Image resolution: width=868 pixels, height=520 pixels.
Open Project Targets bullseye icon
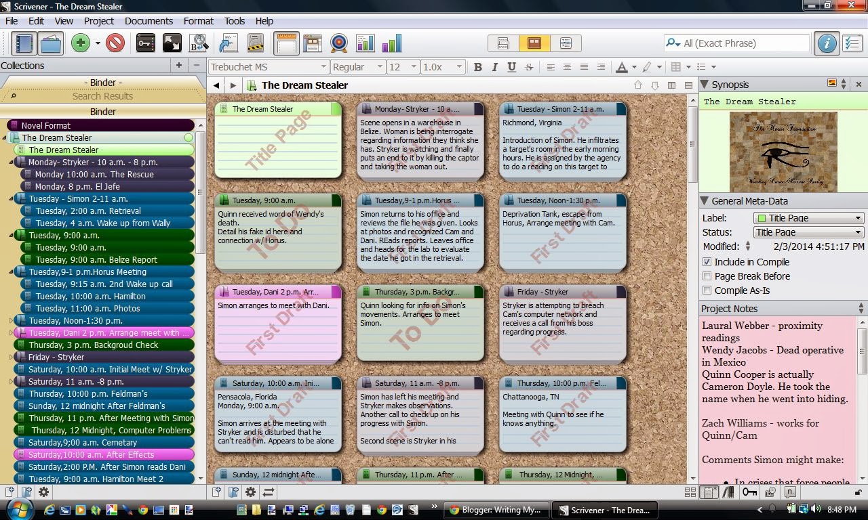tap(338, 43)
